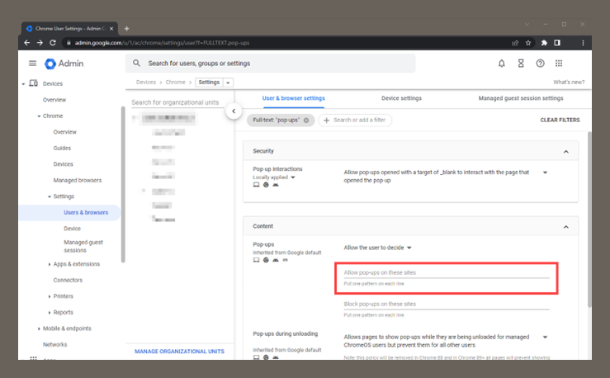
Task: Reload the page in Chrome
Action: 53,43
